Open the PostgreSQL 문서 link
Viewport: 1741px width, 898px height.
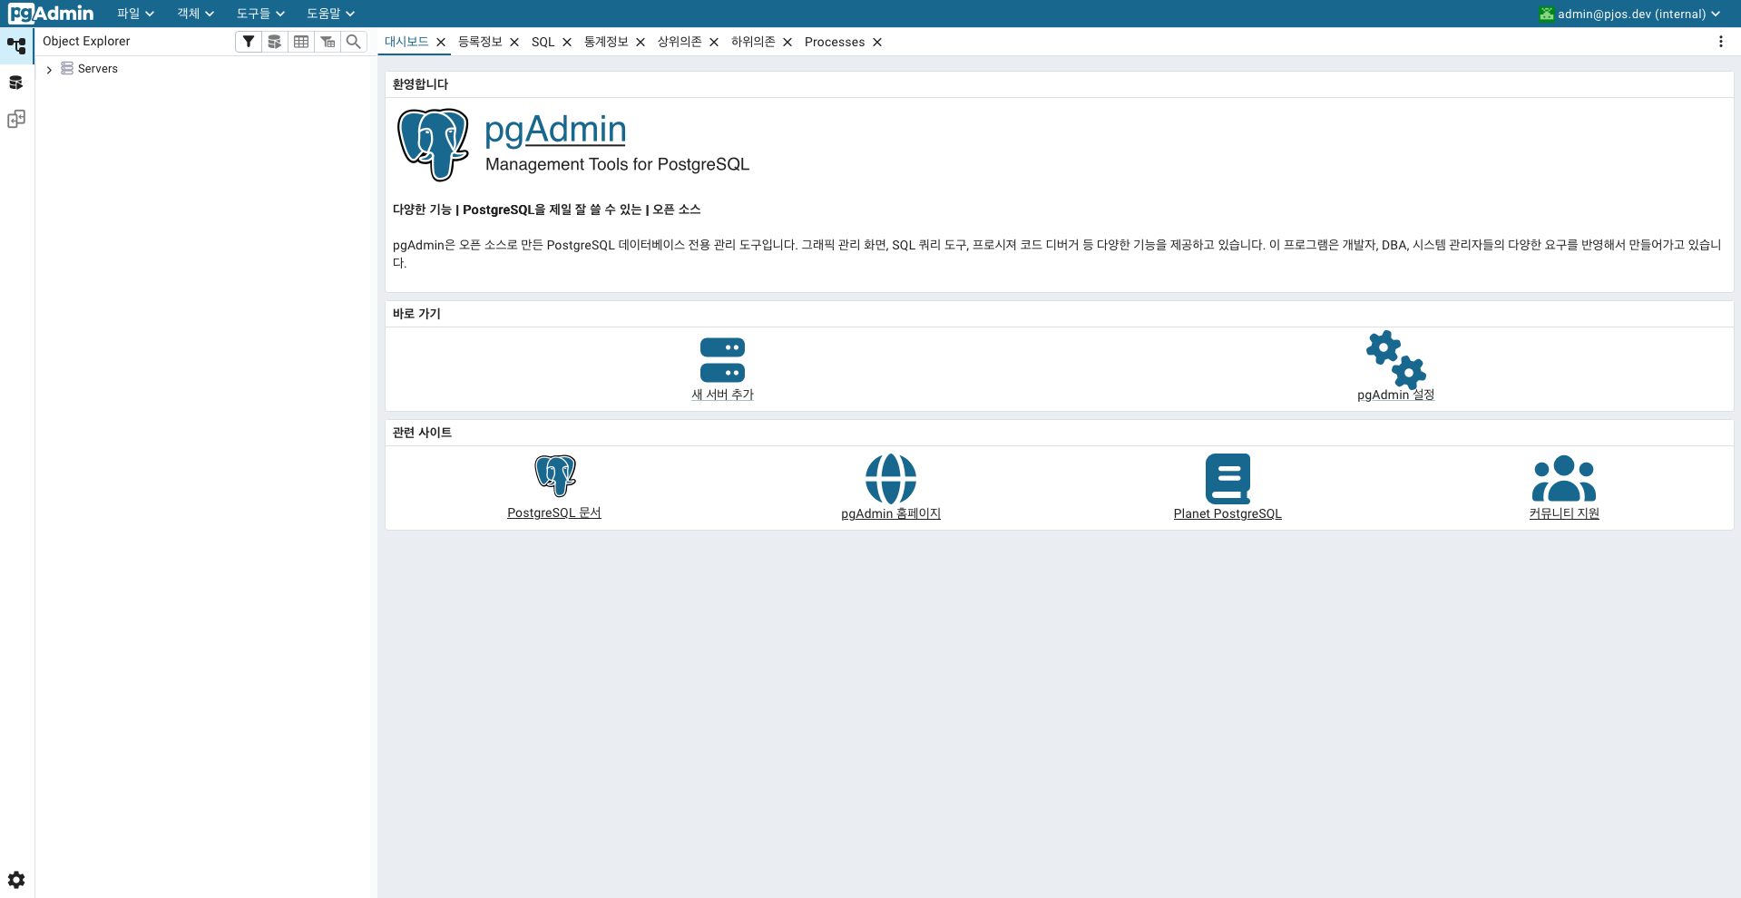554,512
